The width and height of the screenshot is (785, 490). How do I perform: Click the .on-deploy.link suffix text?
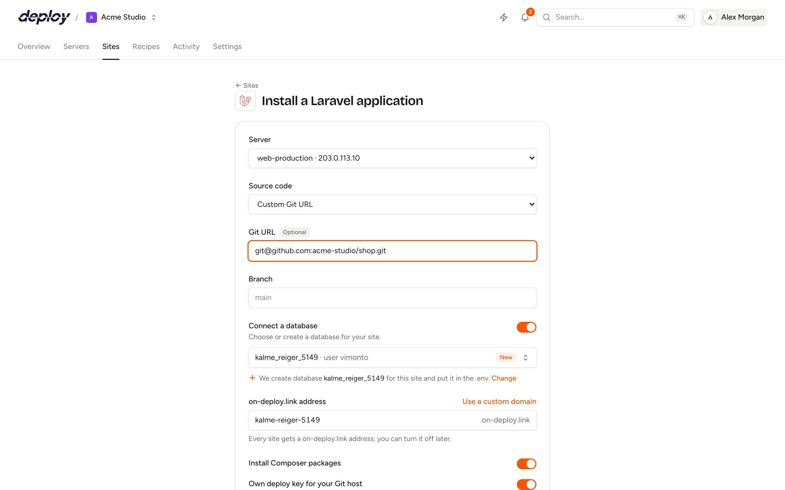[x=505, y=420]
